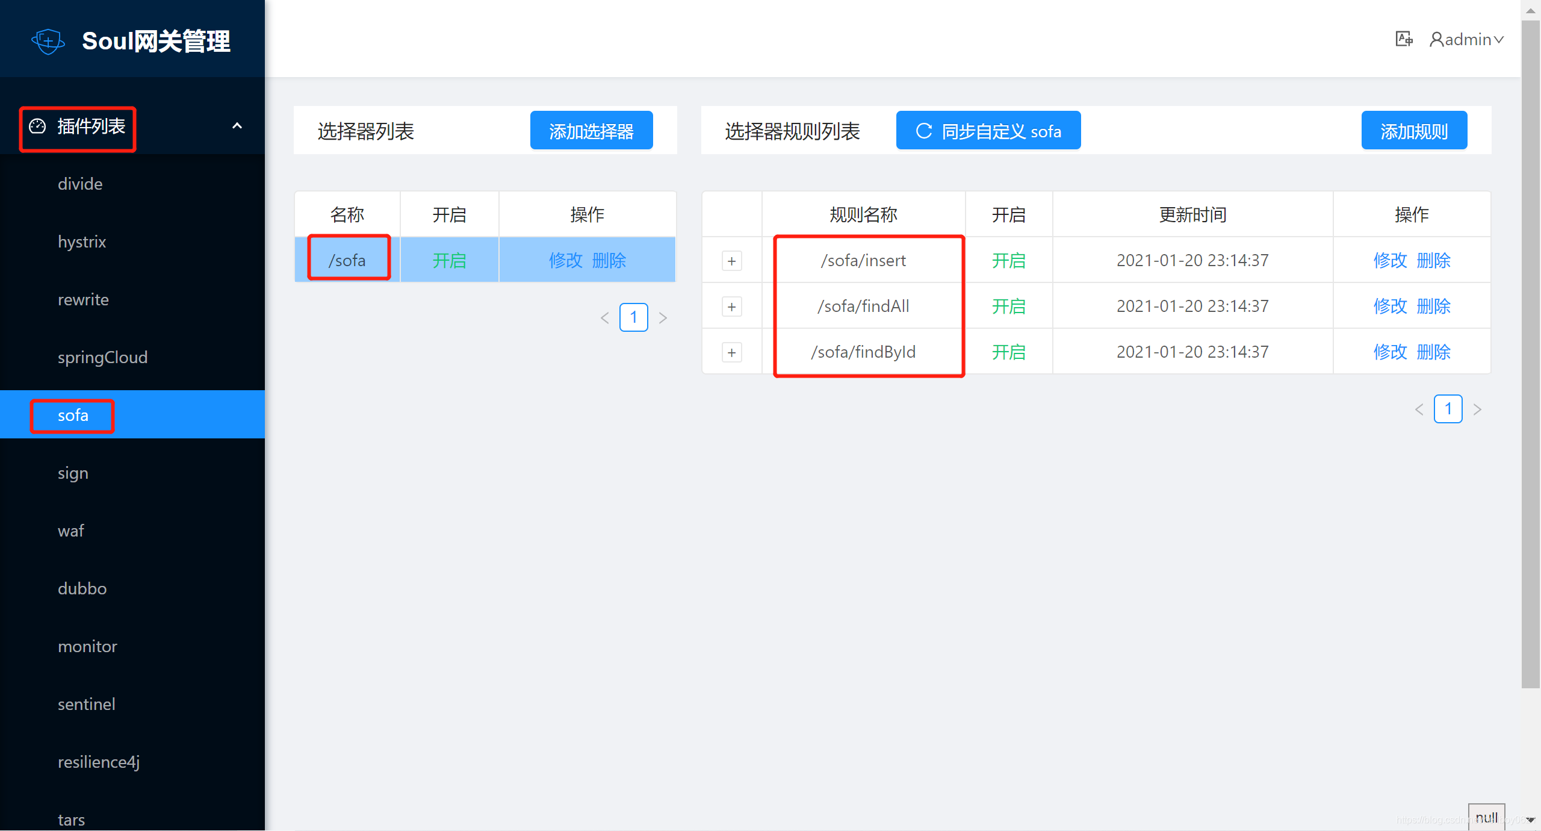Image resolution: width=1541 pixels, height=831 pixels.
Task: Click the dashboard icon beside 插件列表
Action: point(37,126)
